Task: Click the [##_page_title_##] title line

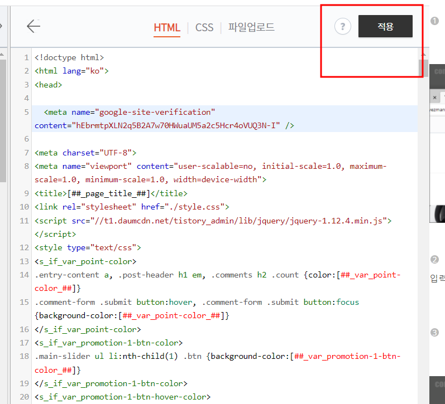Action: [111, 193]
